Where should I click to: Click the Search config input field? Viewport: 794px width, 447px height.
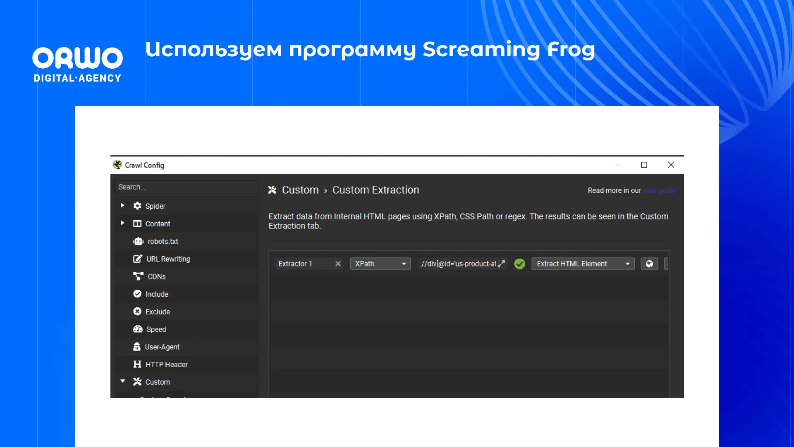(x=186, y=187)
